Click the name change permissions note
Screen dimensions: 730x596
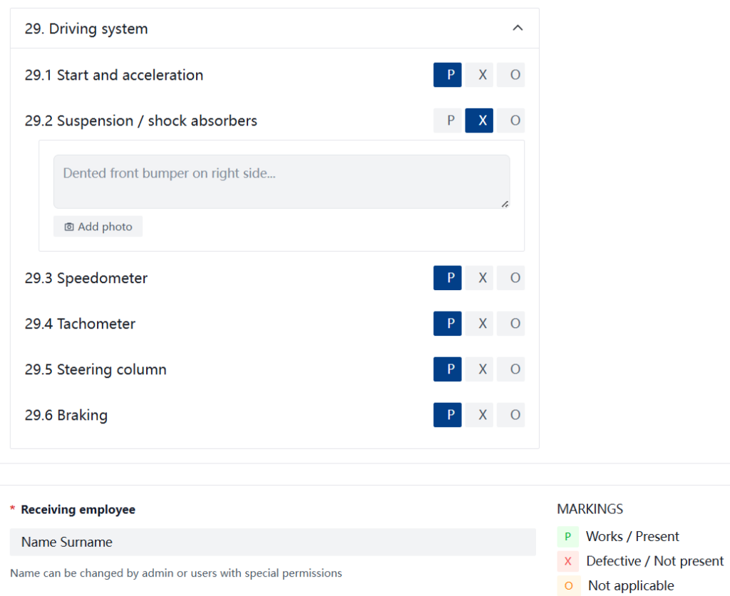point(176,572)
